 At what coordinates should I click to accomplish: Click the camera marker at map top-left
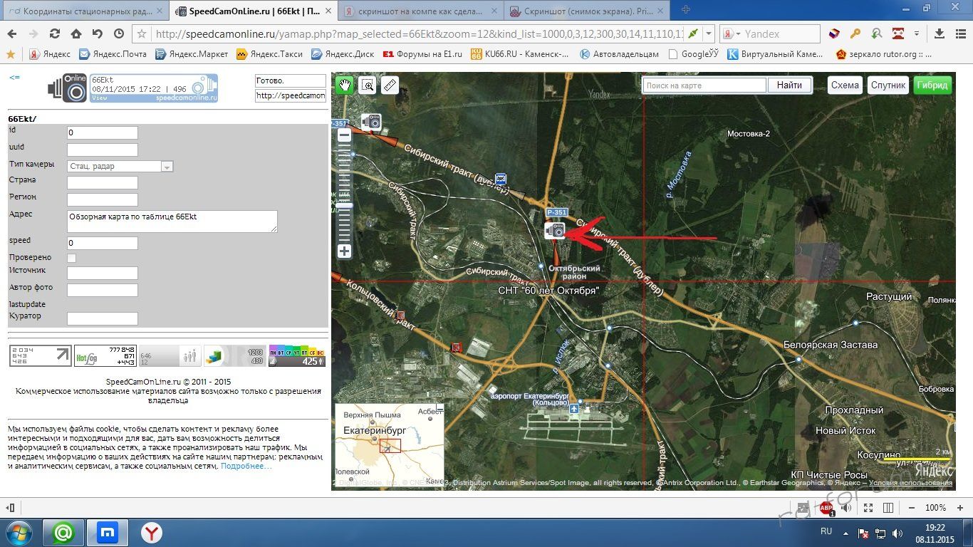coord(371,123)
